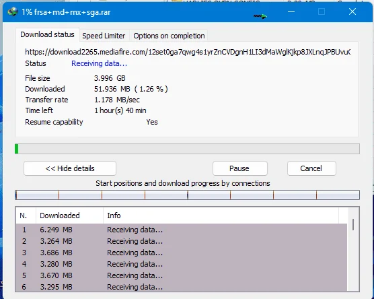Click the connections progress segment bar
Screen dimensions: 374x299
tap(187, 195)
